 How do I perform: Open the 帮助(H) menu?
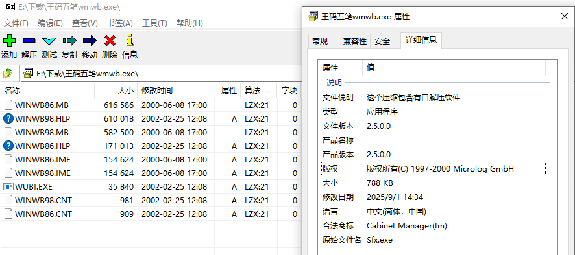tap(190, 23)
